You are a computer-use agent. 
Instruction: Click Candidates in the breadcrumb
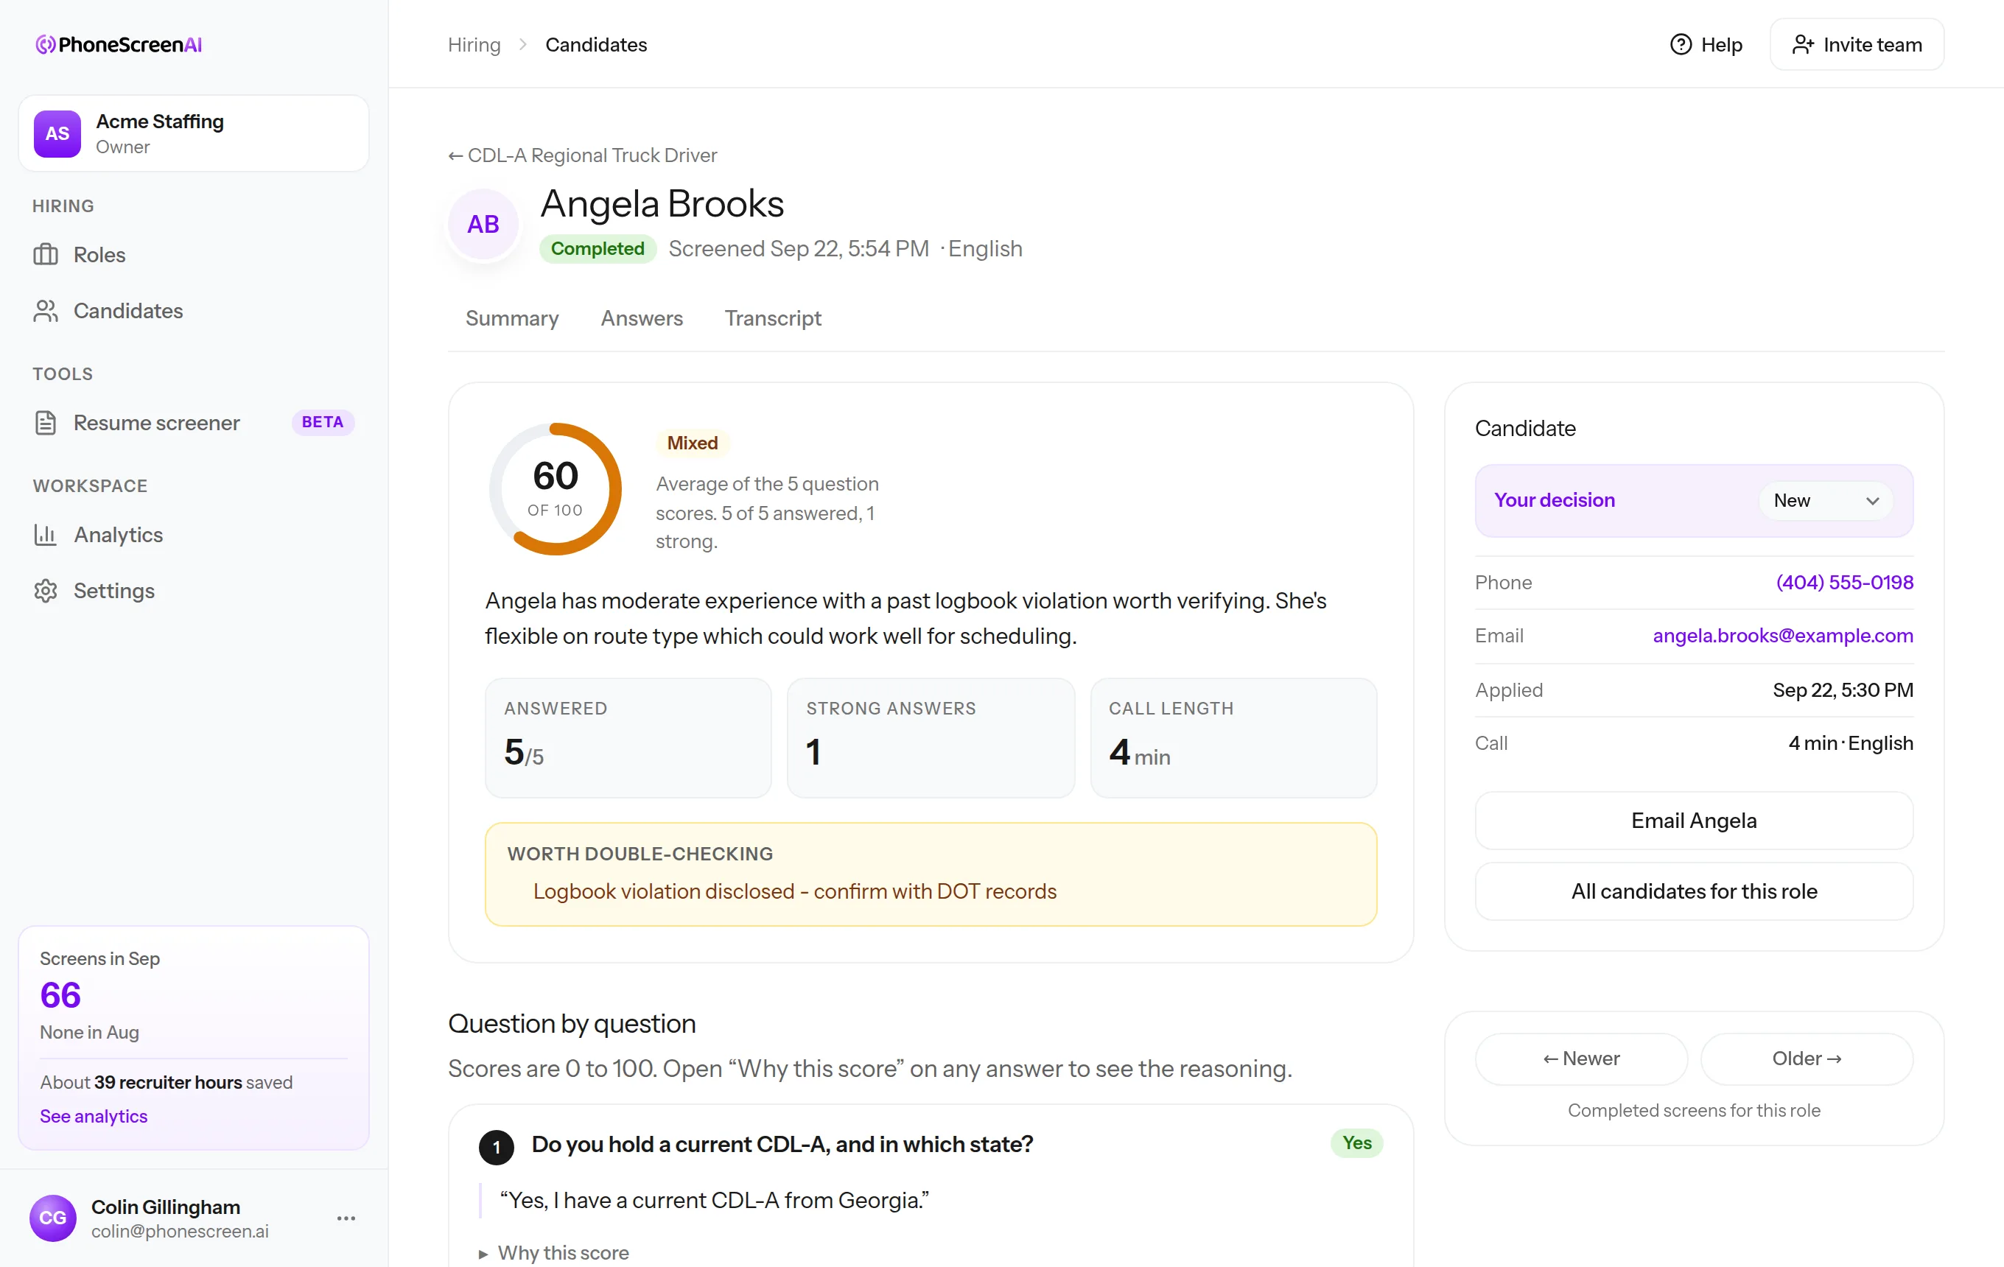pos(596,44)
